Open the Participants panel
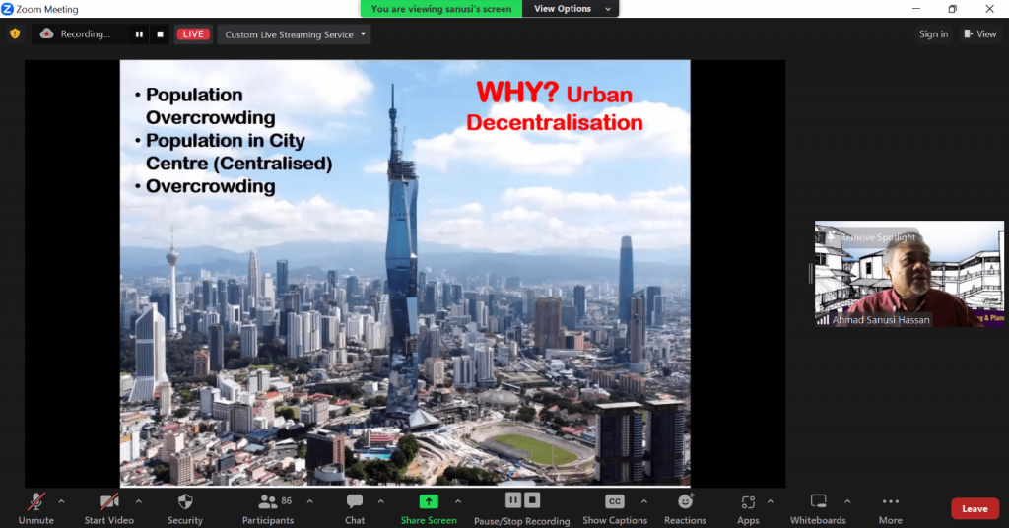This screenshot has height=528, width=1009. tap(268, 502)
